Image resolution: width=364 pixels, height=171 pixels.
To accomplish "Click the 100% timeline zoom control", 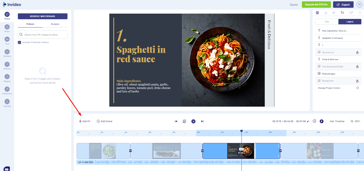I will 355,121.
